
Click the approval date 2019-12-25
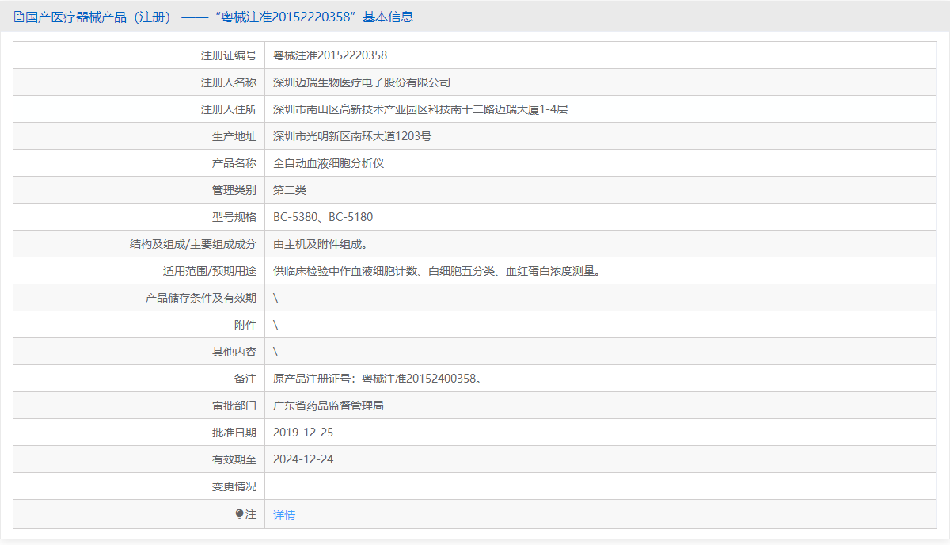303,433
